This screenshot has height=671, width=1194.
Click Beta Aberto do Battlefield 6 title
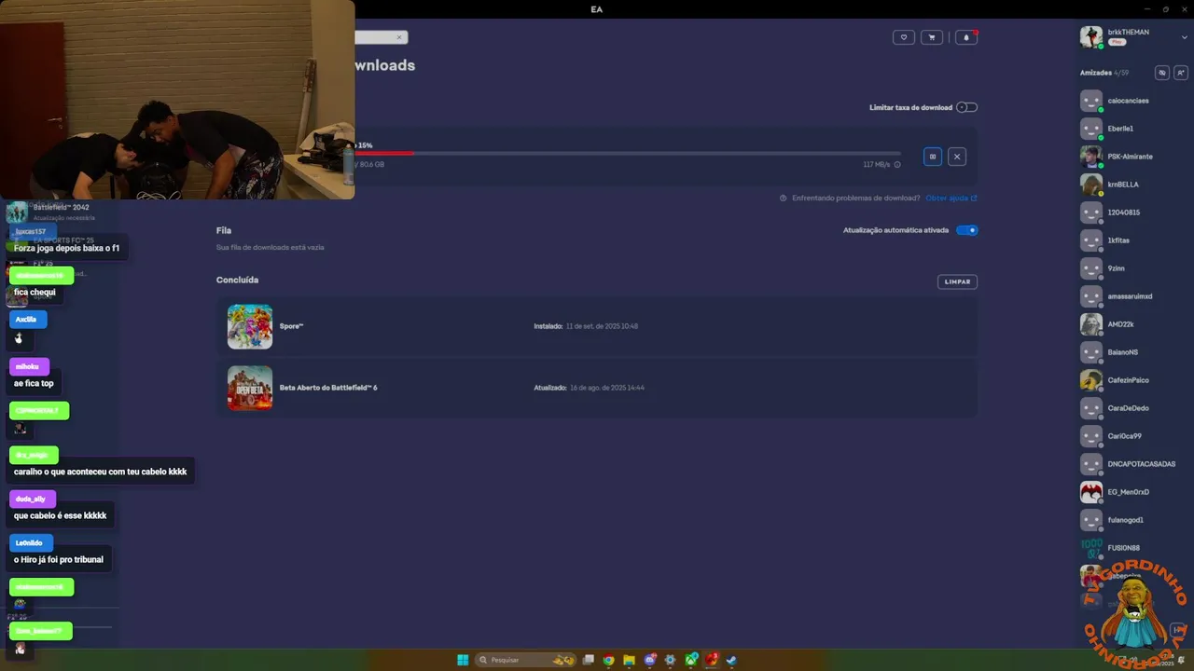tap(328, 388)
